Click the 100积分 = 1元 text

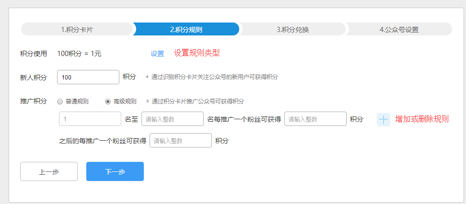(80, 54)
